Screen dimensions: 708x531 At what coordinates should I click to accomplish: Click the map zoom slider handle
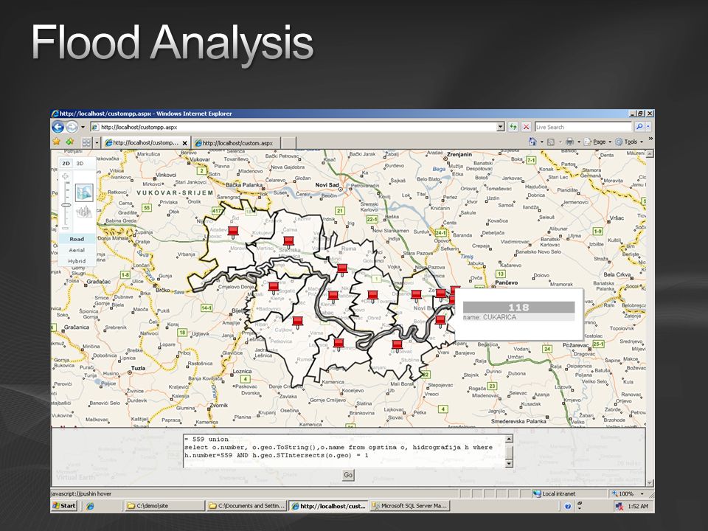[x=66, y=206]
